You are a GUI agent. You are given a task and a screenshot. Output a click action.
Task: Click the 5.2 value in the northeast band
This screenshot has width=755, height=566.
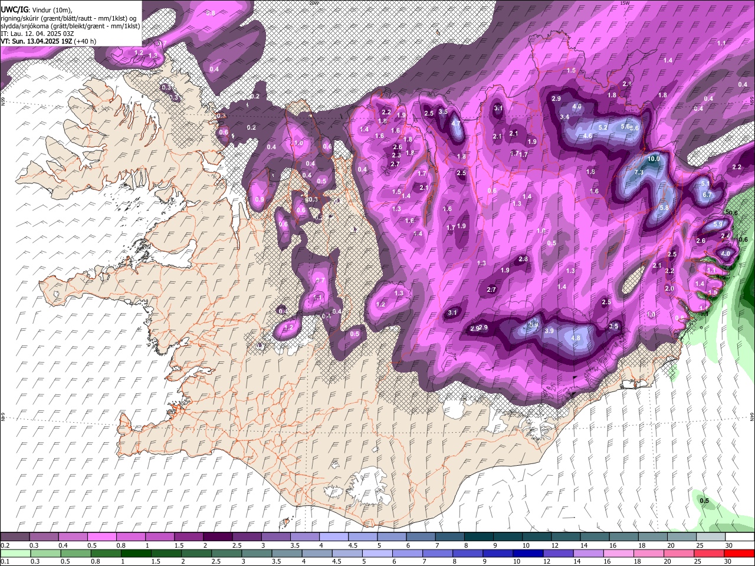(603, 127)
